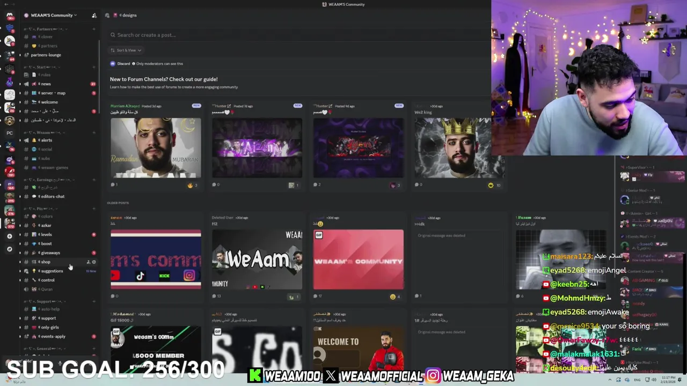Open the events-apply channel
Viewport: 687px width, 386px height.
pyautogui.click(x=59, y=336)
